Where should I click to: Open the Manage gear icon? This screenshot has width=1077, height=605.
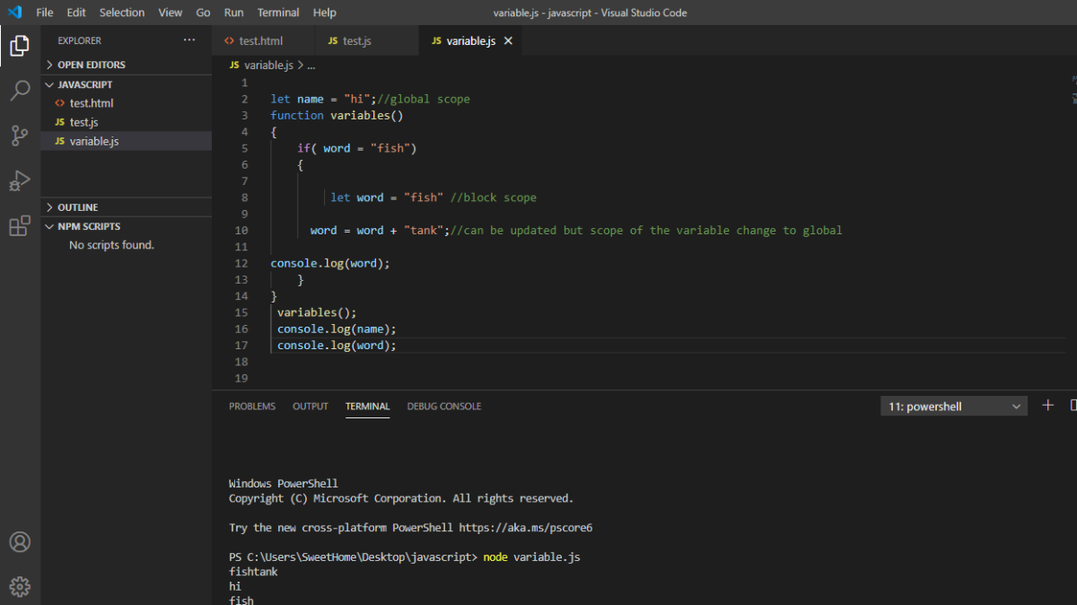click(20, 587)
